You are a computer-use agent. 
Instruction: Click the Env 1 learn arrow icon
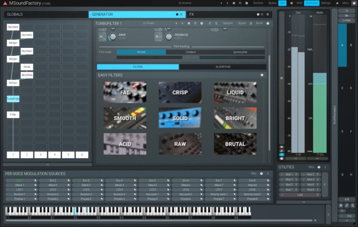pos(35,181)
